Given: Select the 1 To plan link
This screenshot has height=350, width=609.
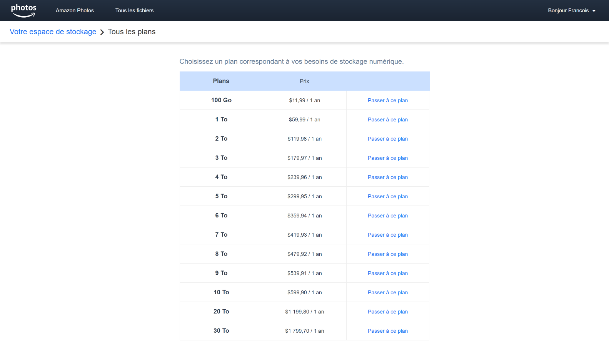Looking at the screenshot, I should coord(387,119).
